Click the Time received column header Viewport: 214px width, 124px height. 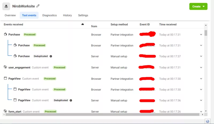coord(168,25)
